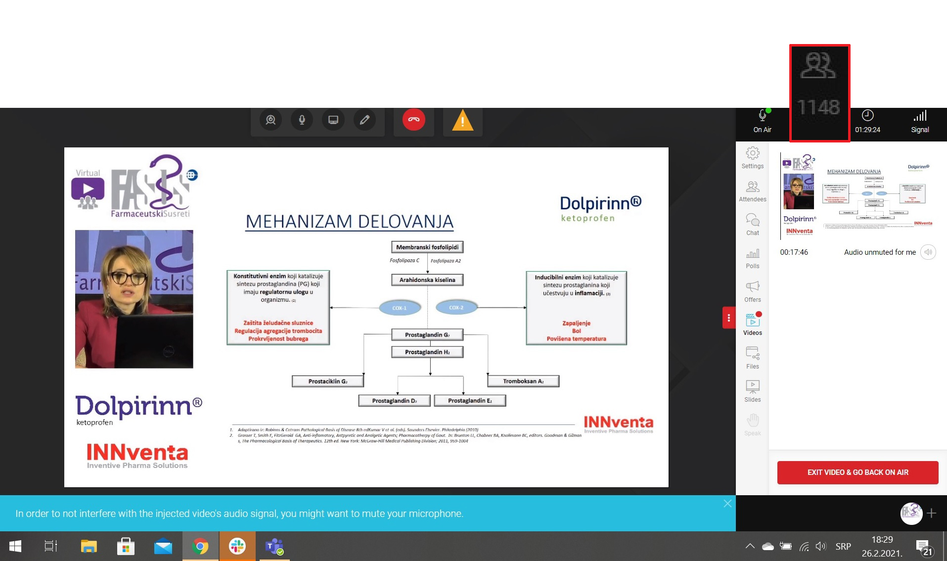Open the system volume tray icon
The width and height of the screenshot is (947, 561).
[x=821, y=546]
